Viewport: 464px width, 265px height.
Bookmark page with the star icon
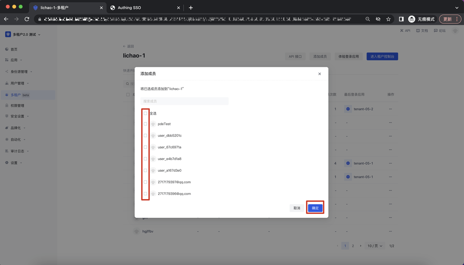pos(388,19)
